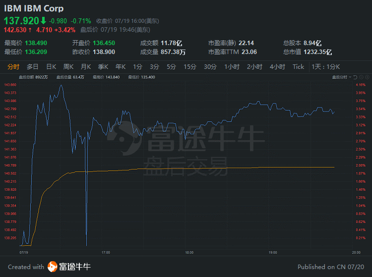Viewport: 372px width, 277px height.
Task: Click the Published on CN 07/20 text
Action: pyautogui.click(x=331, y=267)
